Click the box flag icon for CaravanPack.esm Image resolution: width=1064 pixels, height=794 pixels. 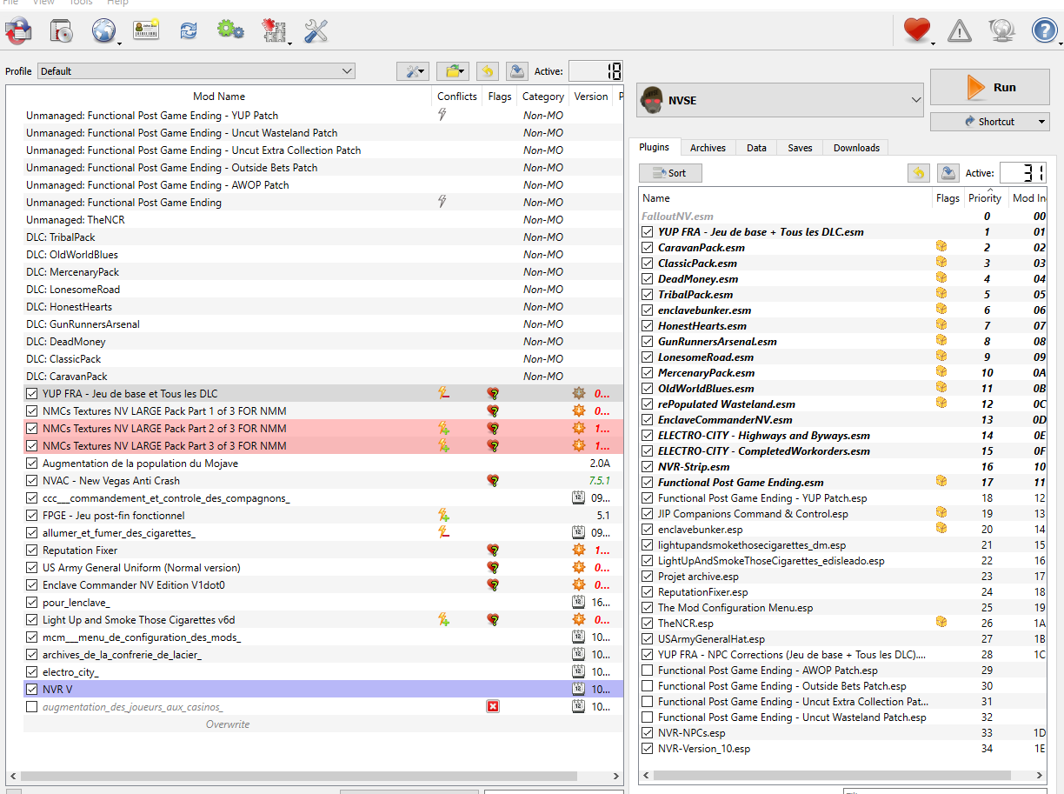coord(941,247)
